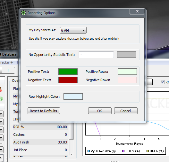The image size is (169, 162).
Task: Click the green help icon in left sidebar
Action: [1, 99]
